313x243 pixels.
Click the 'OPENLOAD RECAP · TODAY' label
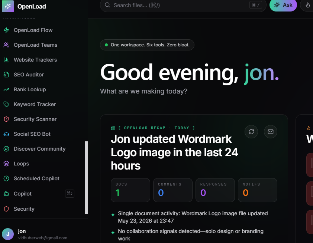pyautogui.click(x=157, y=128)
